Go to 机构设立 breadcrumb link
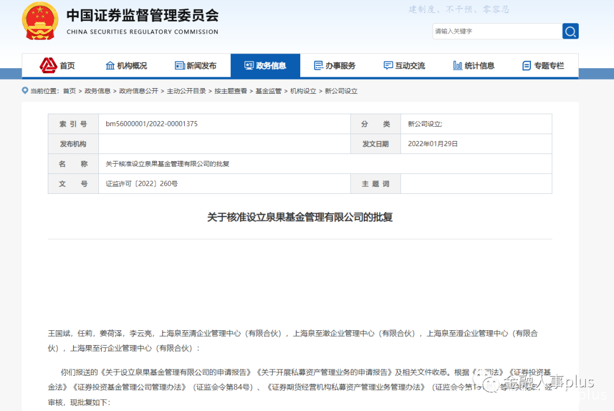This screenshot has width=614, height=411. coord(303,91)
